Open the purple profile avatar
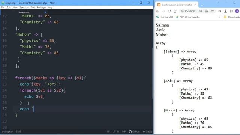 237,11
